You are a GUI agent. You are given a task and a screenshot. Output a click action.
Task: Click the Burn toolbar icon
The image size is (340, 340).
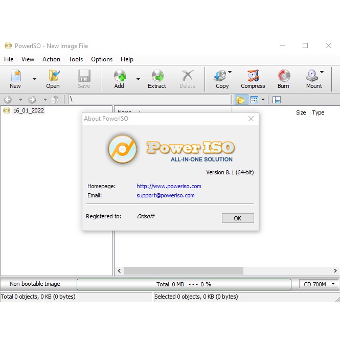click(284, 76)
